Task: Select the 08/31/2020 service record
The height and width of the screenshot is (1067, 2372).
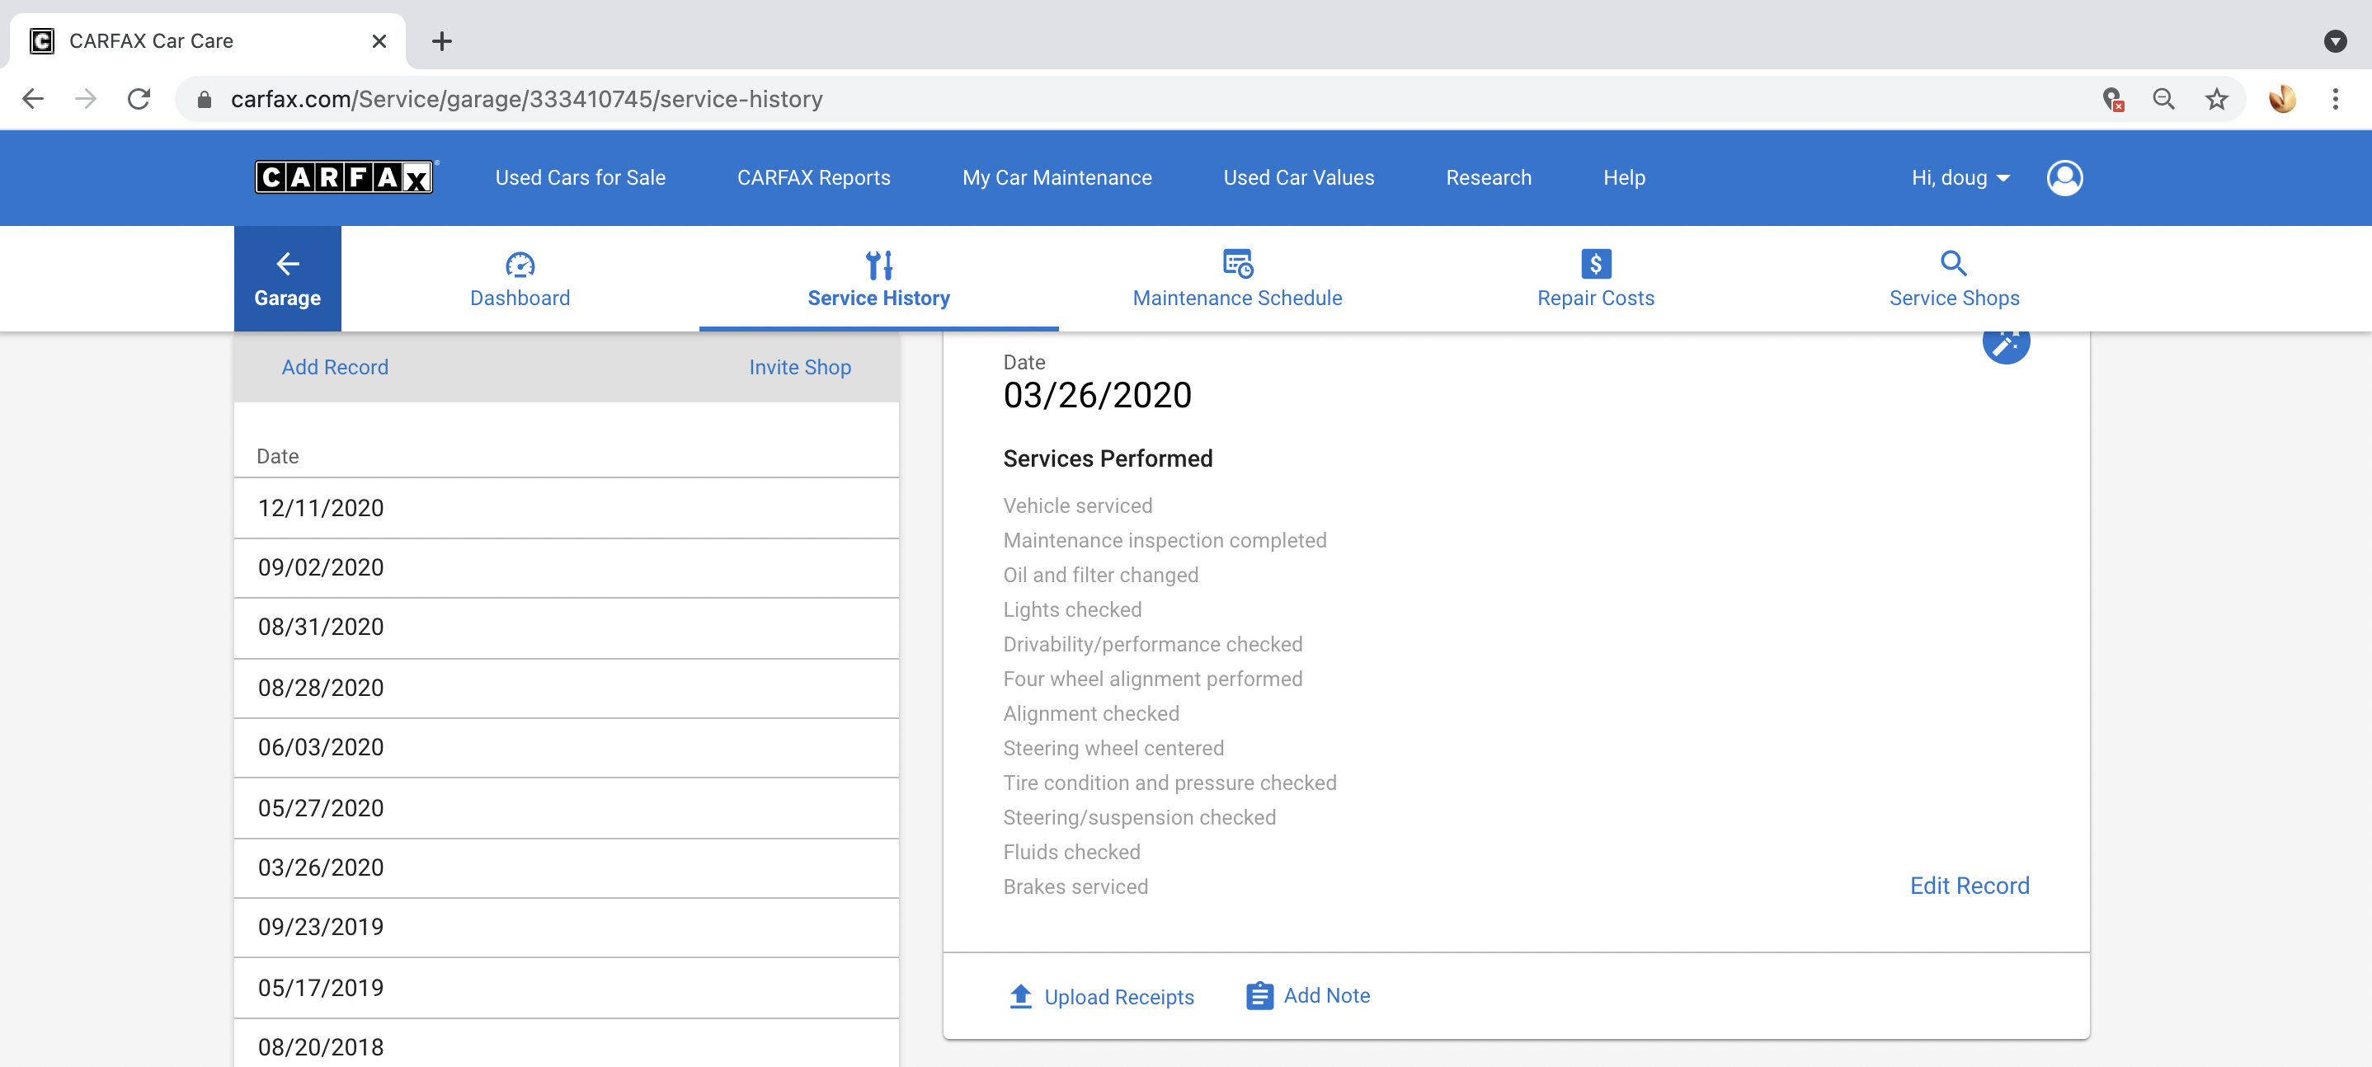Action: (x=567, y=627)
